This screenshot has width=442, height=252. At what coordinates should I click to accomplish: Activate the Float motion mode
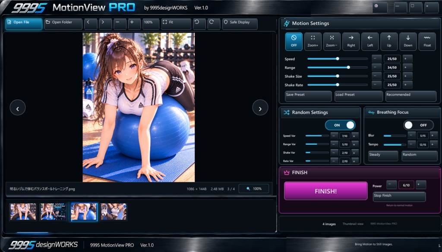(x=427, y=41)
